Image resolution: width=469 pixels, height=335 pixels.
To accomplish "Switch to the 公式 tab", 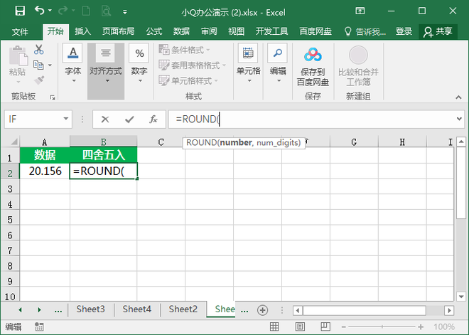I will pos(154,31).
